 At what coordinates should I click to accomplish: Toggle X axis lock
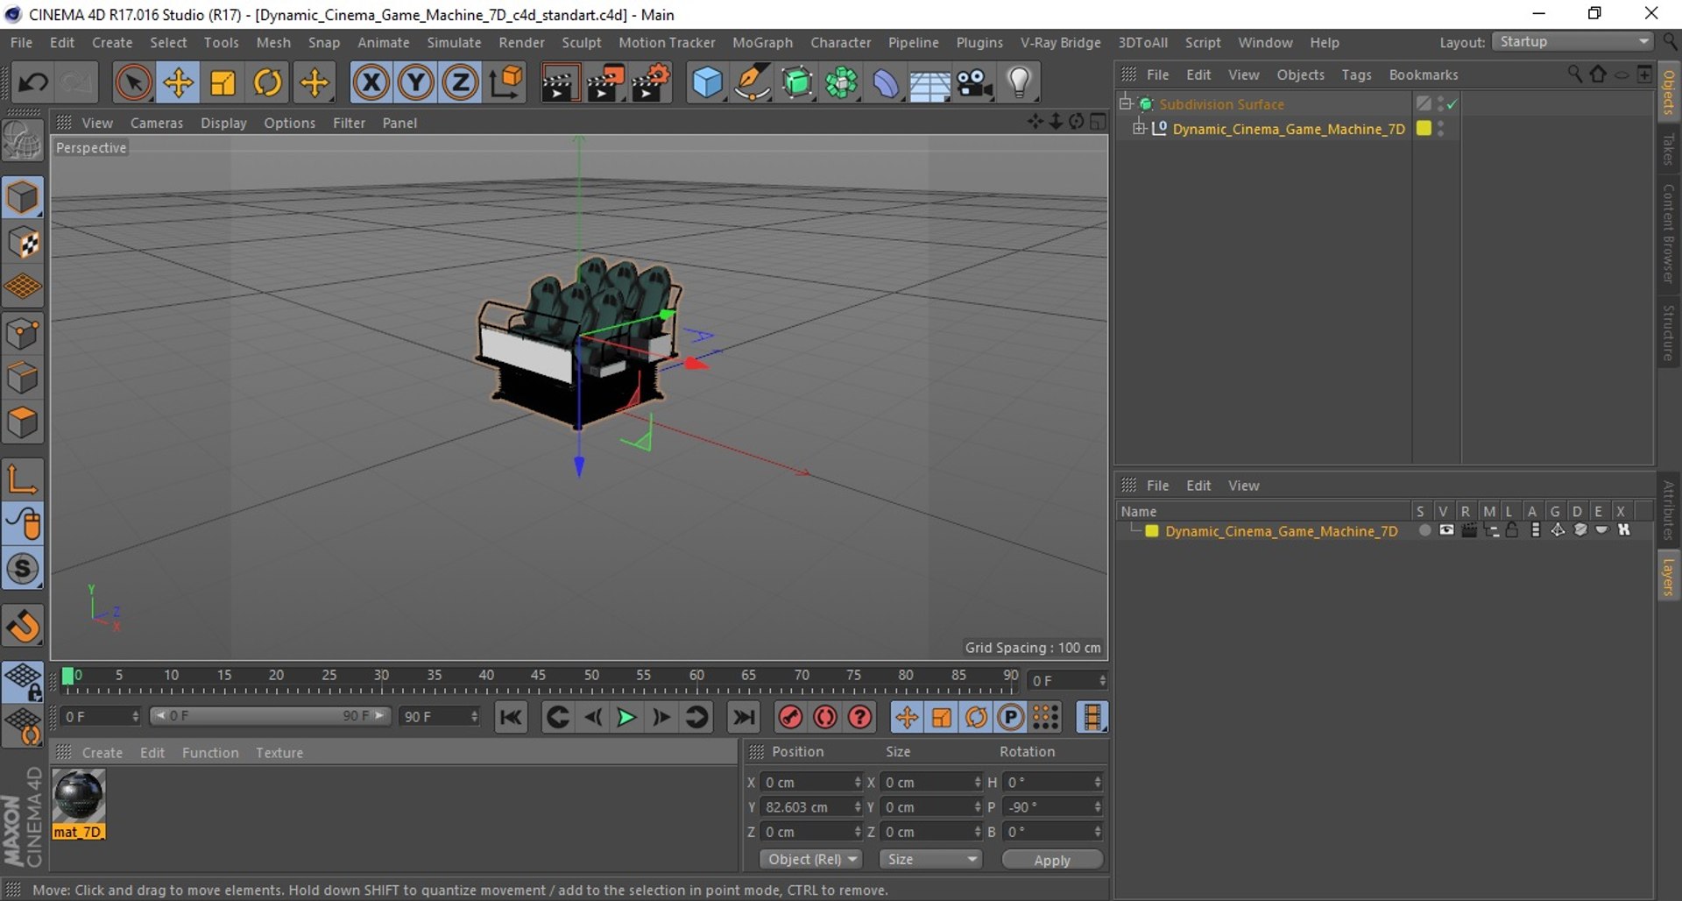[x=371, y=83]
